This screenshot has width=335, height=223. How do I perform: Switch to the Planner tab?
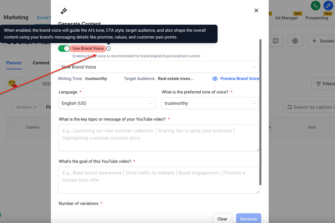14,63
